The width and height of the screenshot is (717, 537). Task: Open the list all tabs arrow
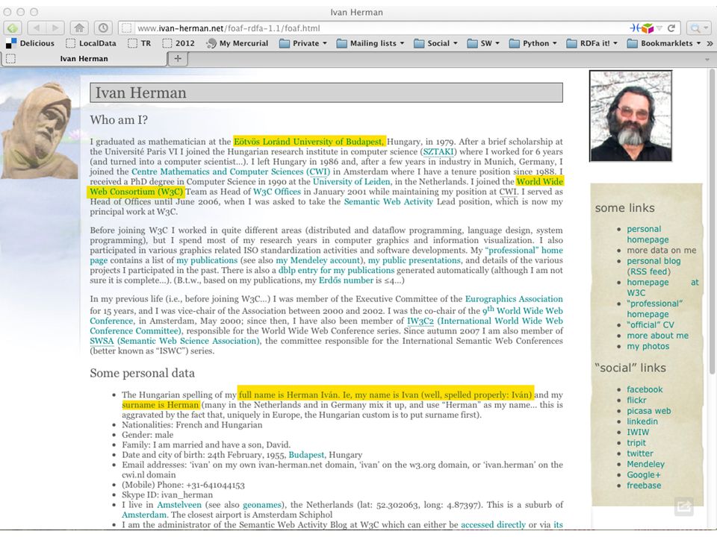coord(707,60)
